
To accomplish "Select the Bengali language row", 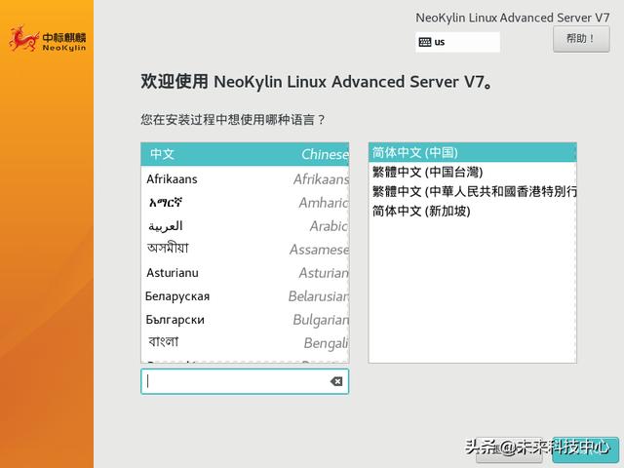I will (x=245, y=343).
